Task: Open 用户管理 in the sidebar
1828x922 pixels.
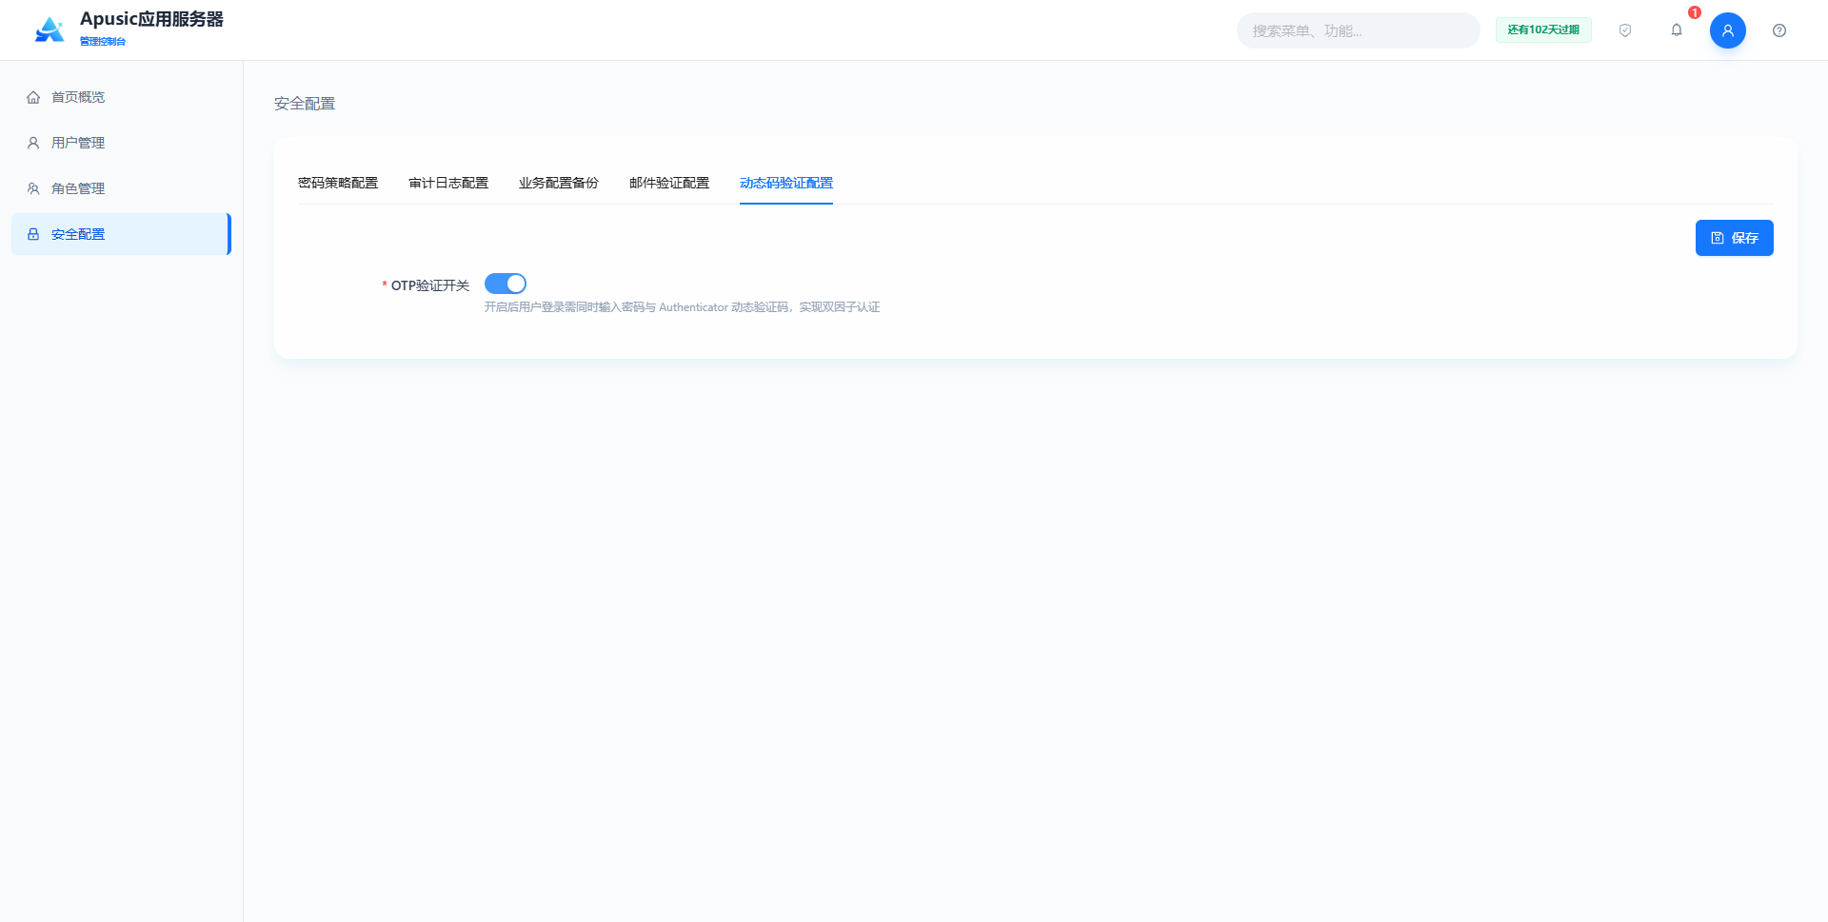Action: coord(121,143)
